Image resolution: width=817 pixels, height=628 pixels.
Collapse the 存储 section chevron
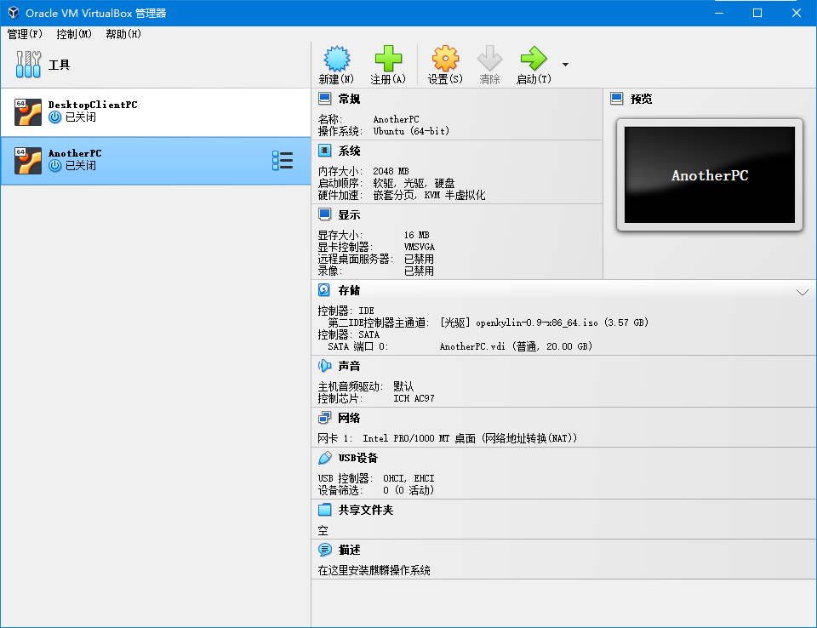803,292
